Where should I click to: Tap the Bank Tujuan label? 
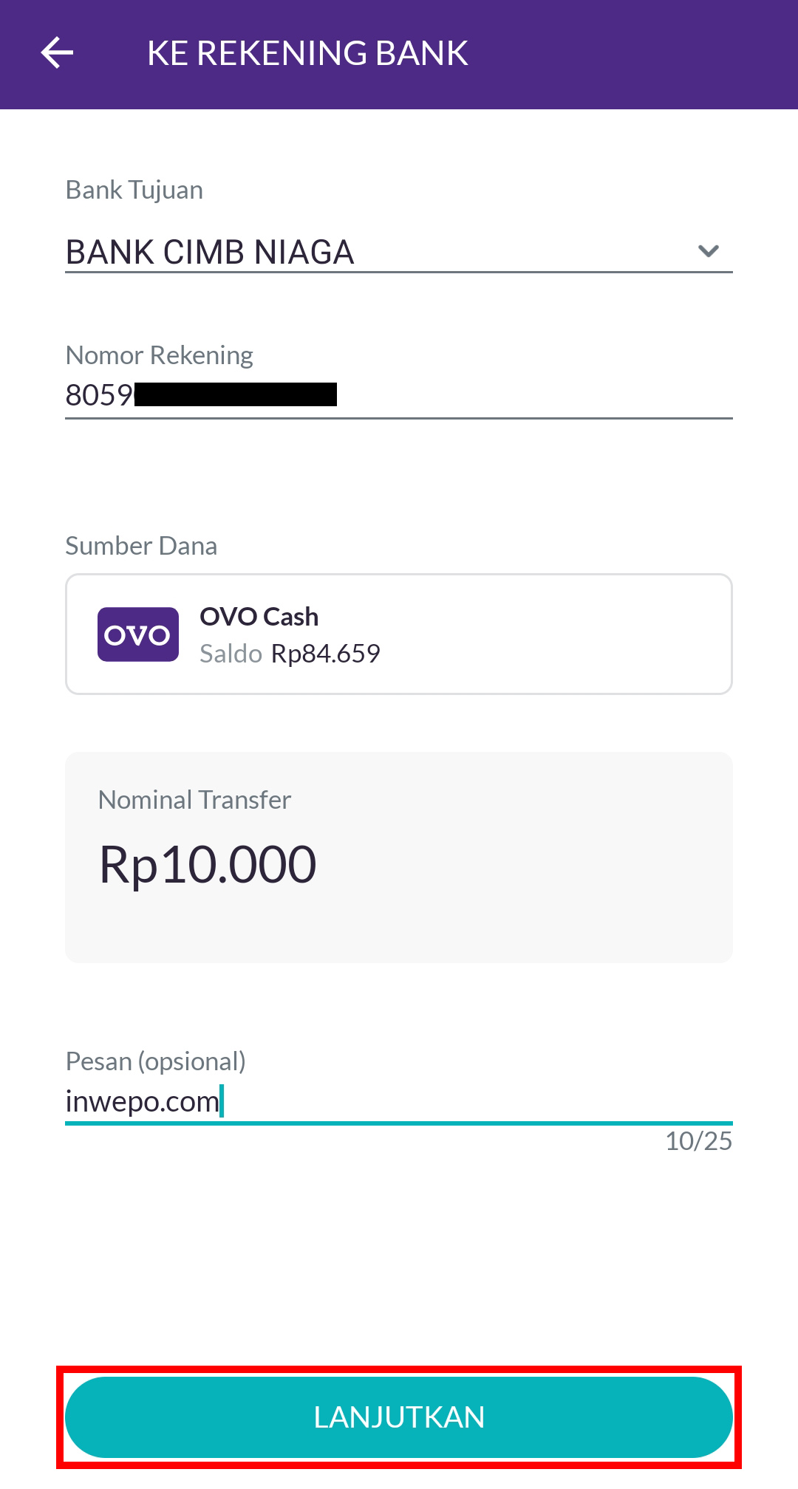point(134,190)
